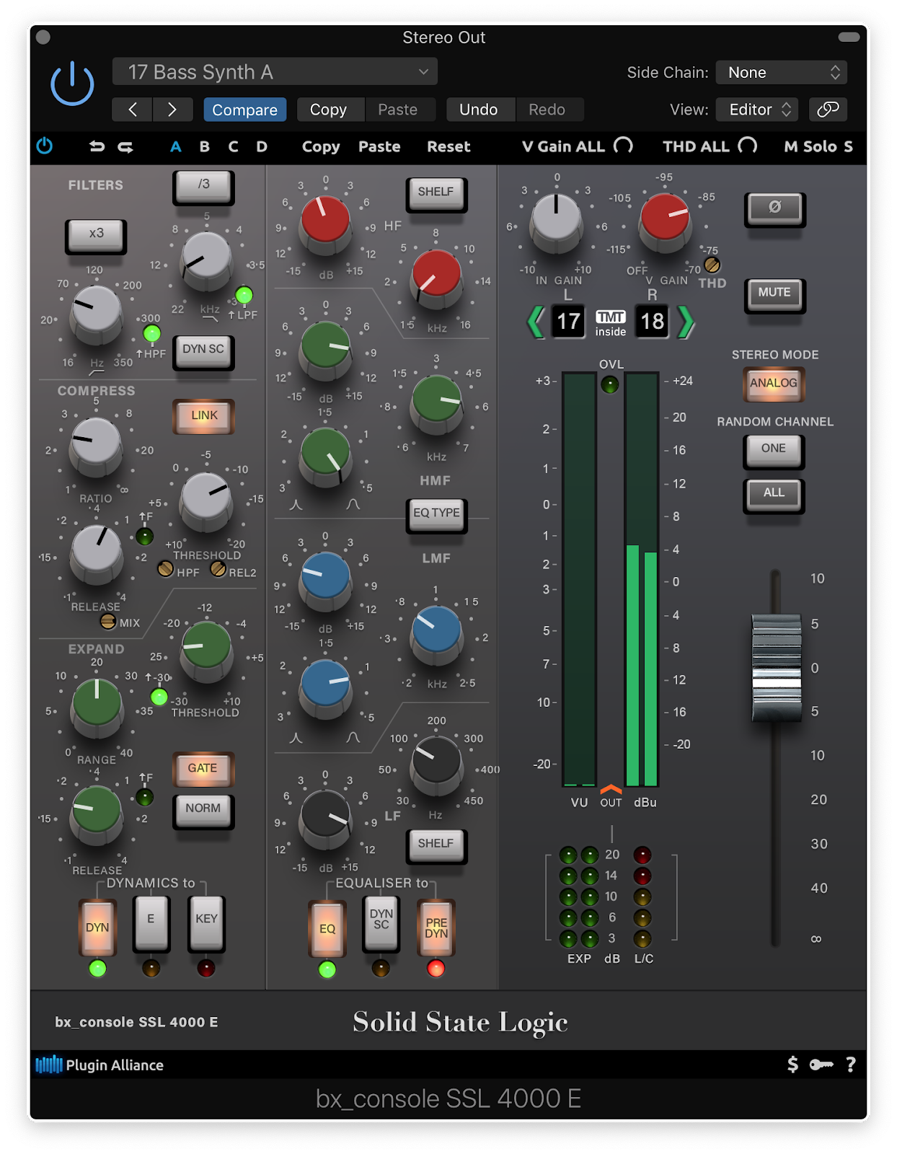
Task: Click the Undo button in header
Action: tap(479, 110)
